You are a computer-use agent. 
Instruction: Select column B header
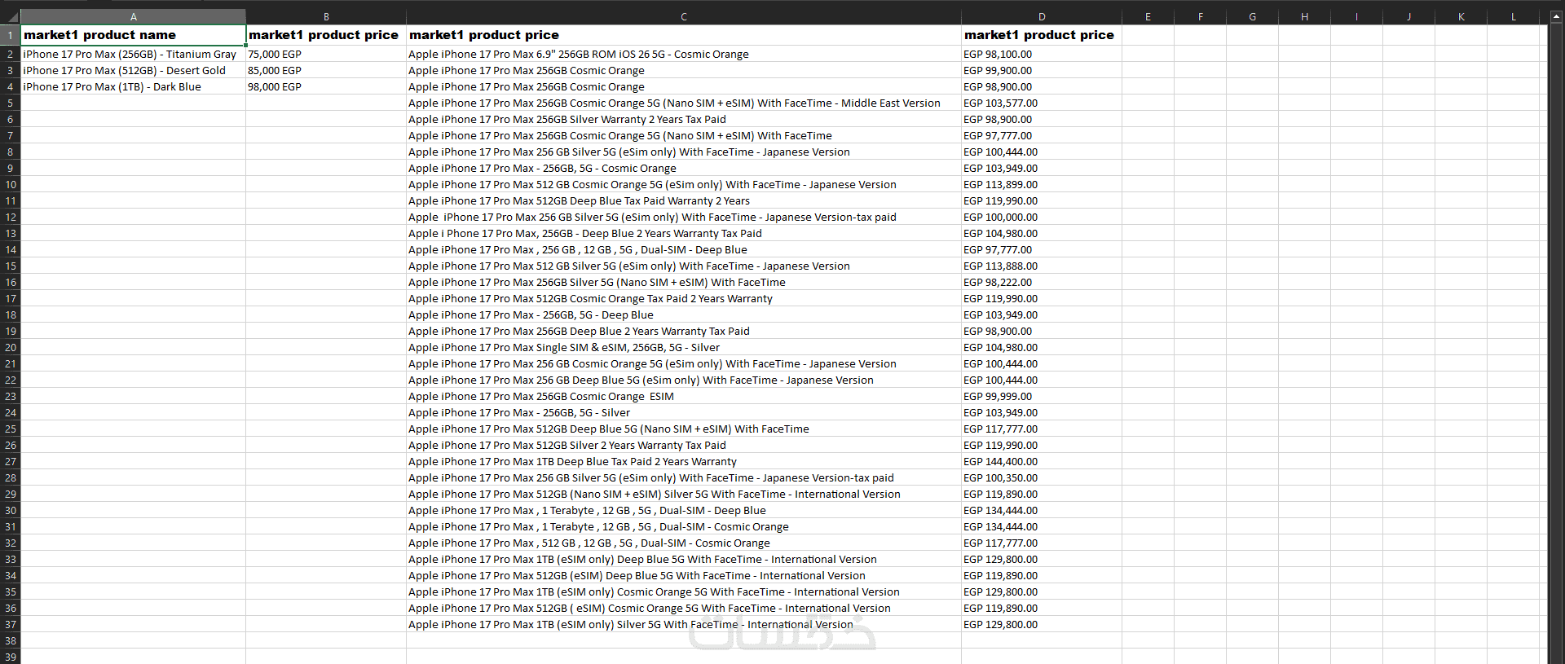click(326, 16)
